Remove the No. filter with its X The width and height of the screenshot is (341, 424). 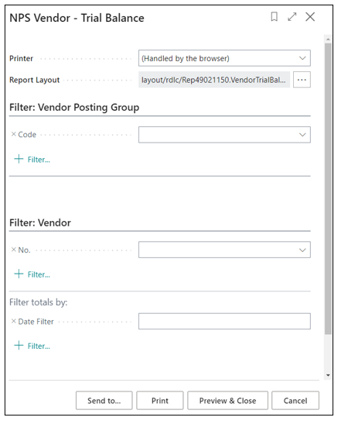pos(13,250)
